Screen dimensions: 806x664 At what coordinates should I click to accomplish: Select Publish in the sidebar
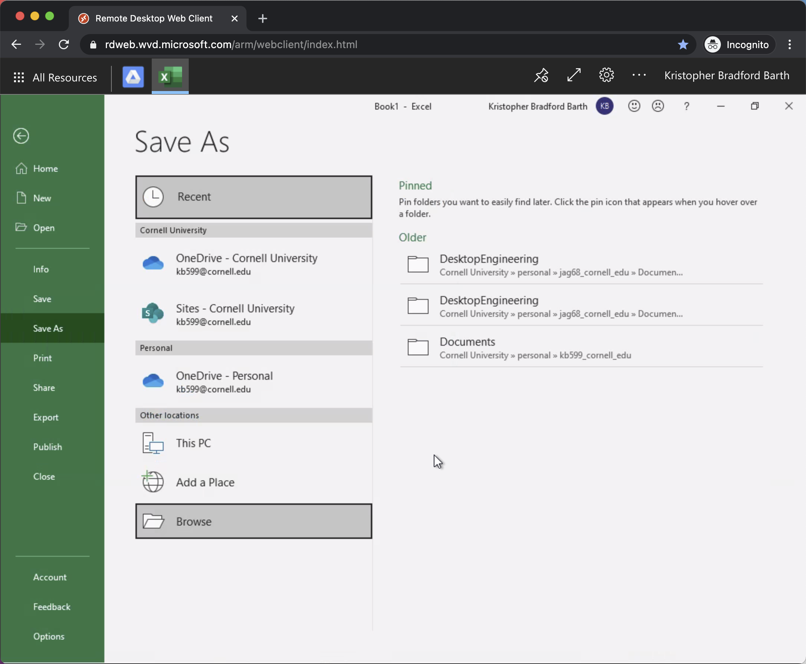[53, 447]
